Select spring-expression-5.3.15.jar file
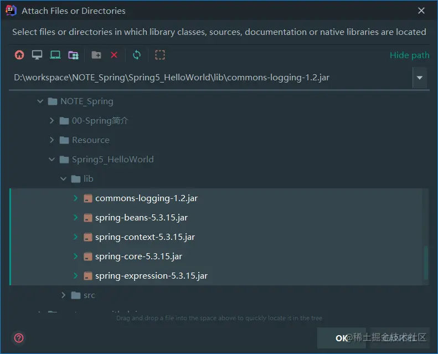 point(219,276)
